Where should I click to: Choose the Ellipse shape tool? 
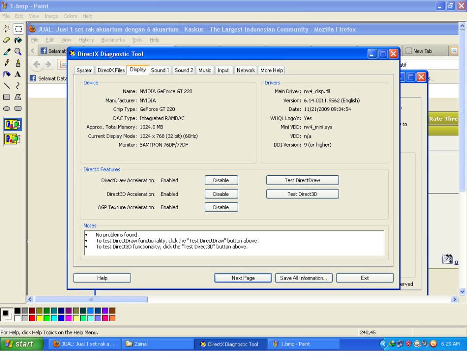tap(6, 109)
